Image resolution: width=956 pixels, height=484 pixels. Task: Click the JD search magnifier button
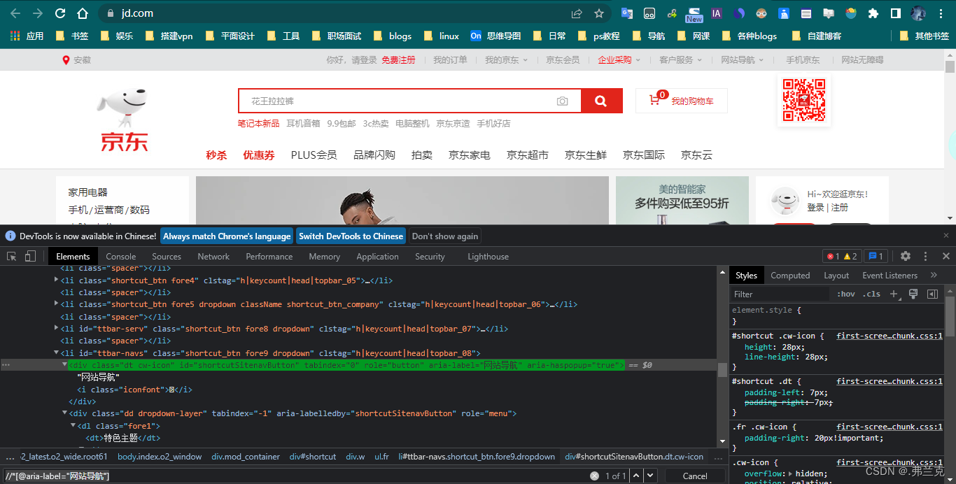click(601, 101)
